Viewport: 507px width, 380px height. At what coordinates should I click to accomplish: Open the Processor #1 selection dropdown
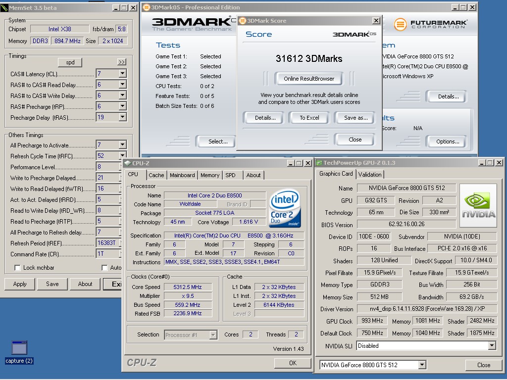pos(213,335)
